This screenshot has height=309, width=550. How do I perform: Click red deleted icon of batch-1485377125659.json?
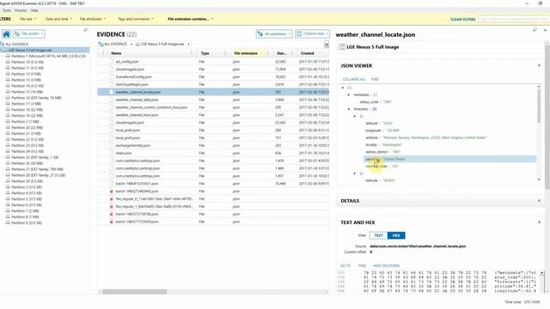point(112,221)
